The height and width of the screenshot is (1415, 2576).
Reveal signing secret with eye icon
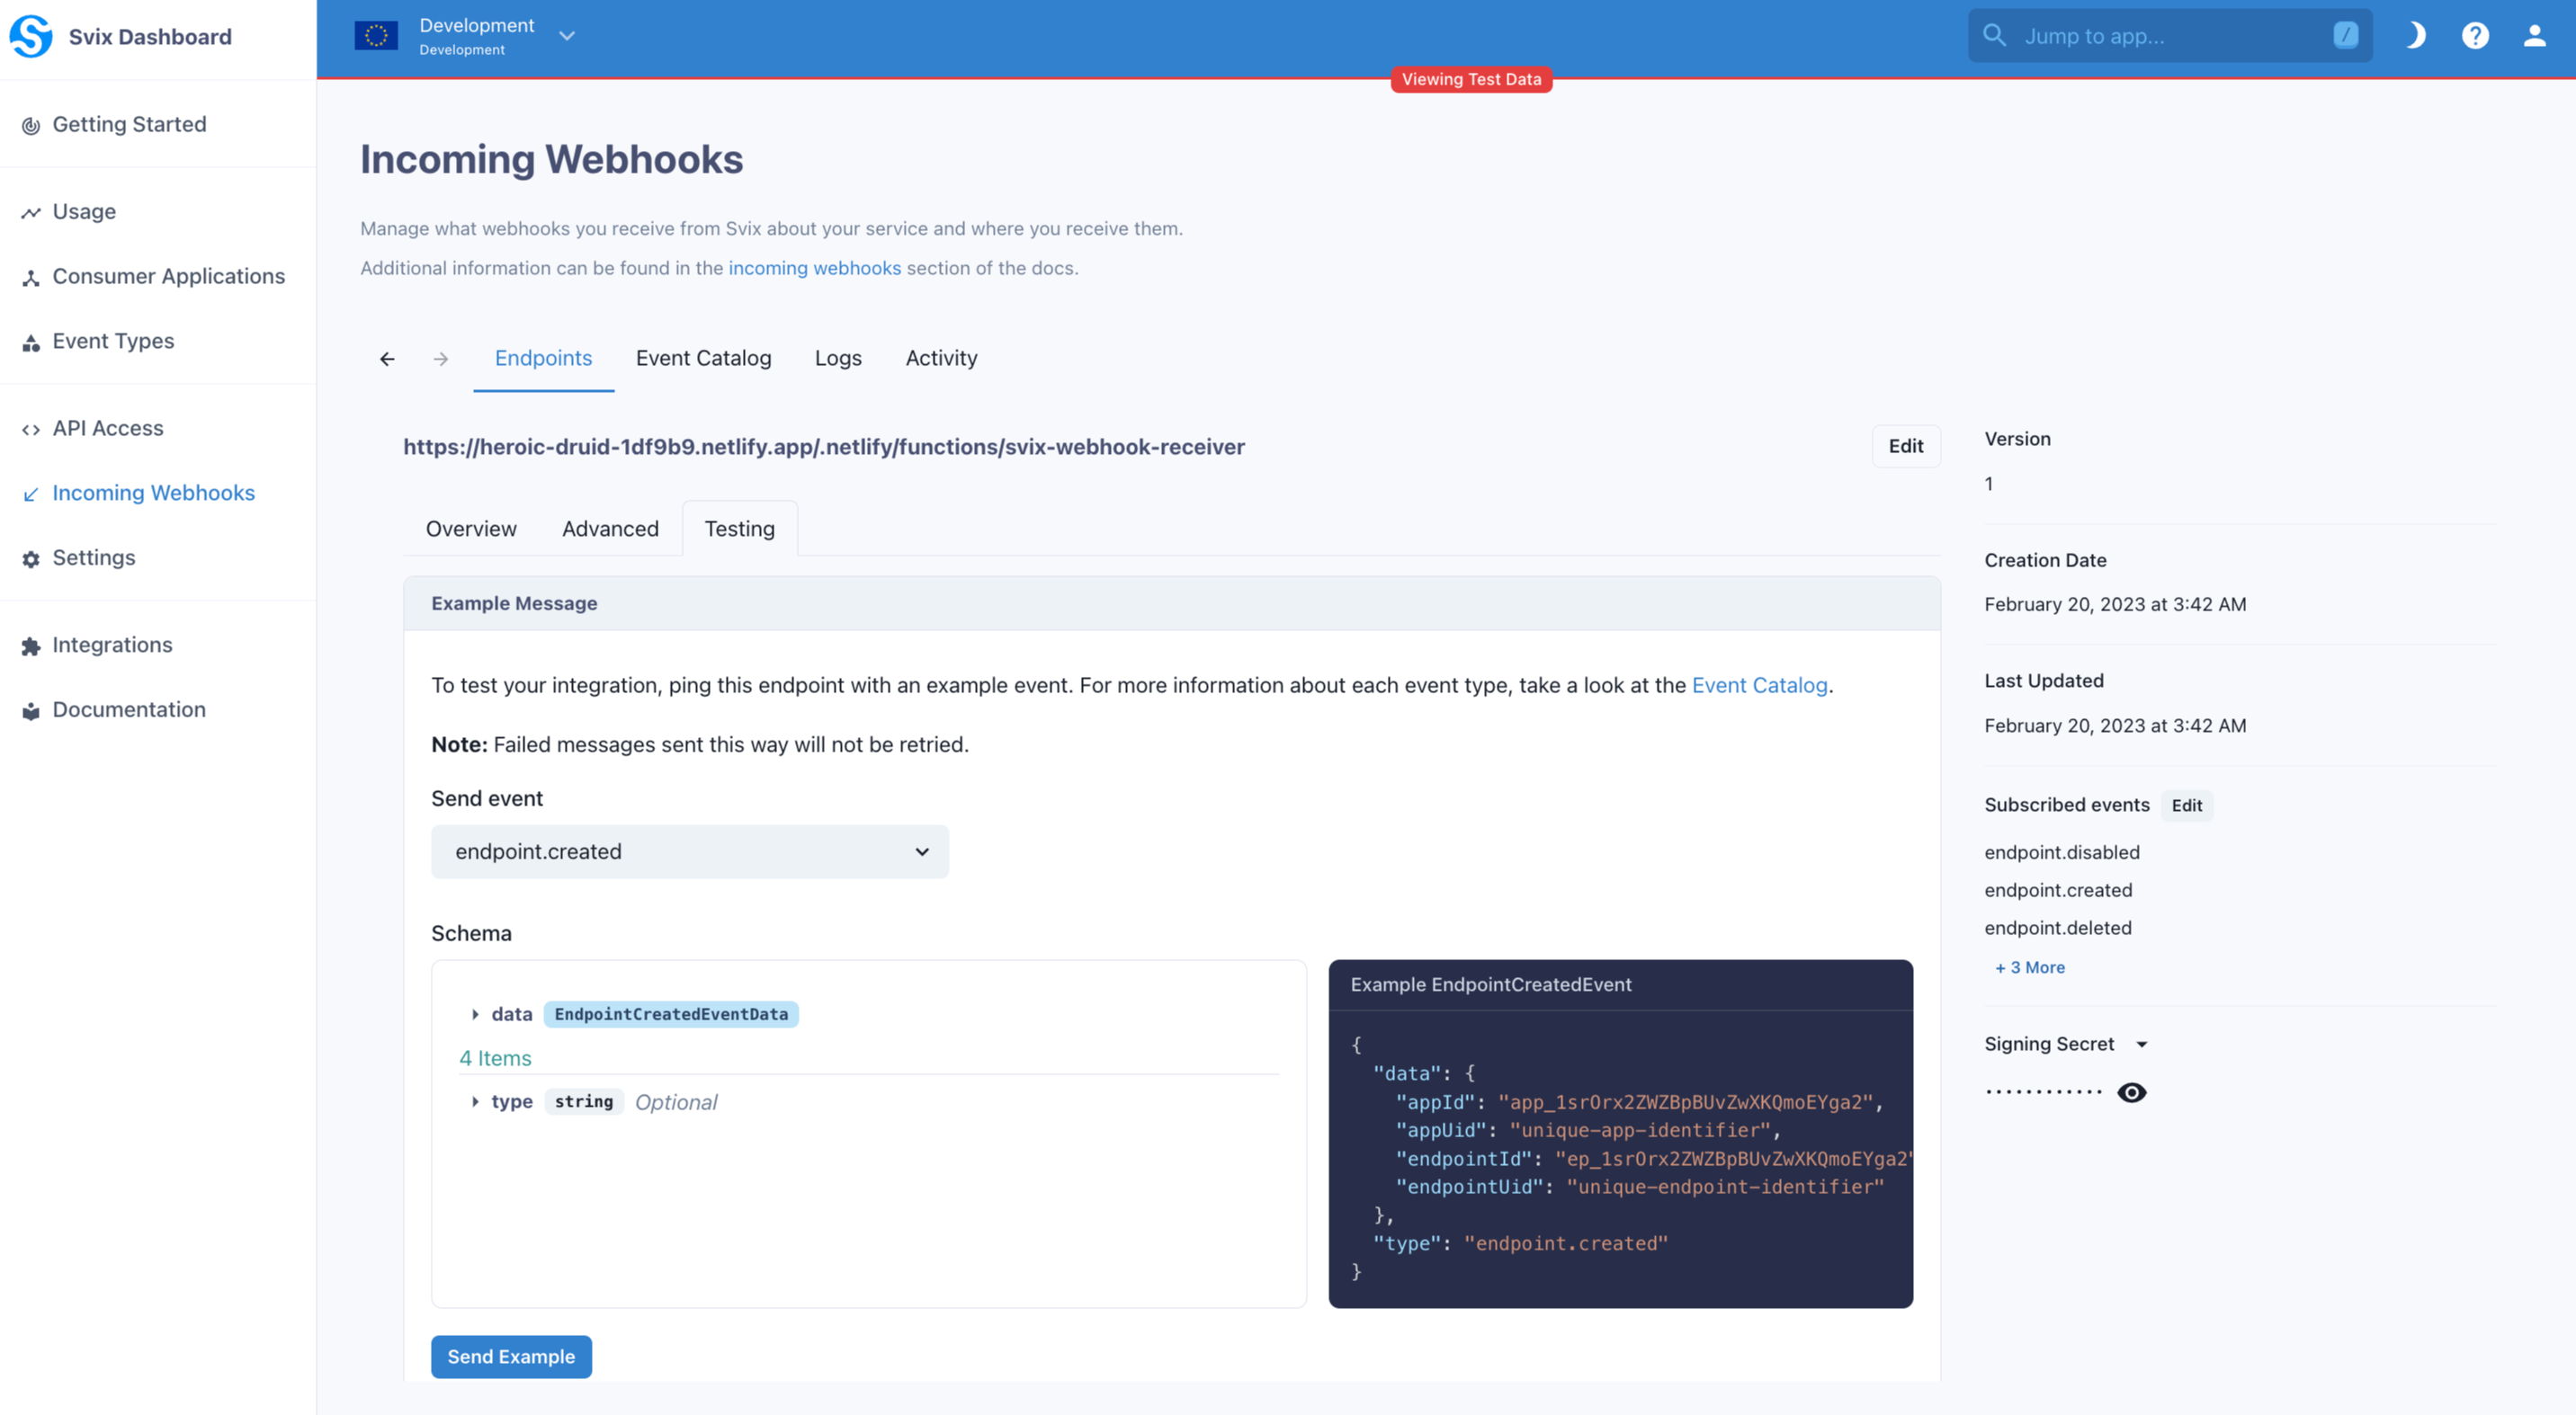coord(2131,1092)
